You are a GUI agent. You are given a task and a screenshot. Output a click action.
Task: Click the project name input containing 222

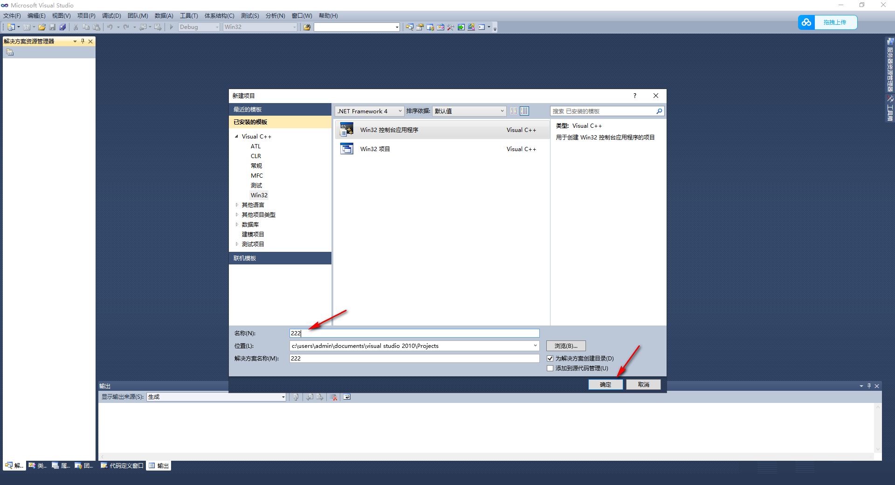413,333
